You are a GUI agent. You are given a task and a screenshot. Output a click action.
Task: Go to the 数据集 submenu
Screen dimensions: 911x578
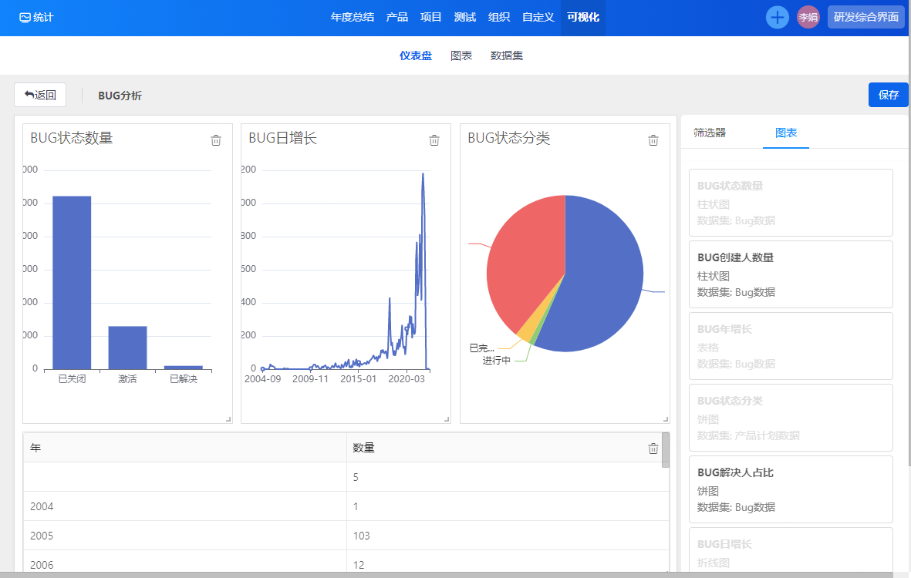tap(507, 55)
